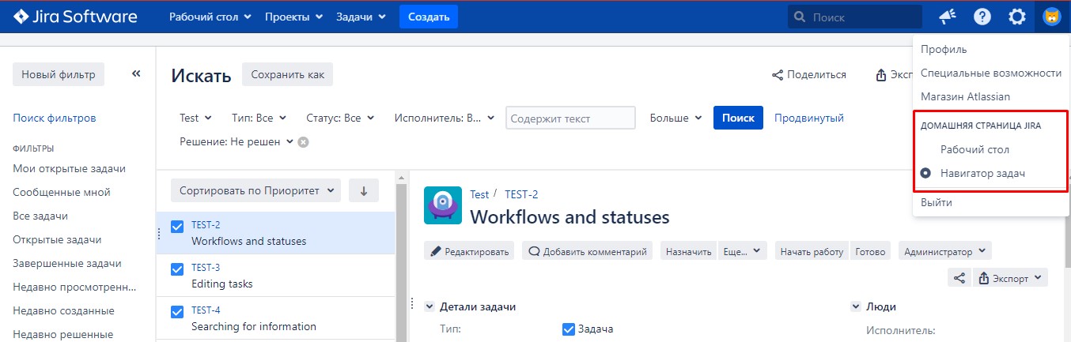
Task: Open the 'Исполнитель' filter dropdown
Action: click(x=445, y=118)
